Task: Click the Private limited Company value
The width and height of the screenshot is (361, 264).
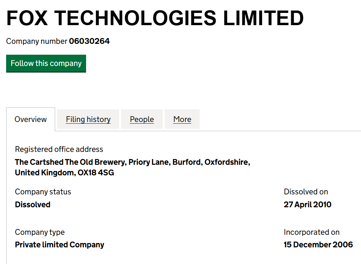Action: [x=60, y=245]
